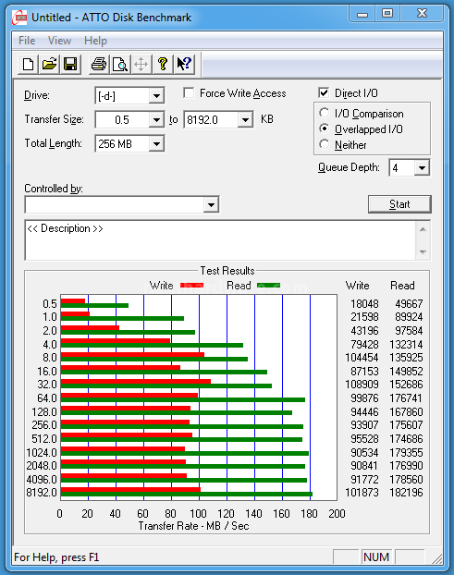Open a file with the folder icon
This screenshot has width=454, height=575.
(50, 64)
